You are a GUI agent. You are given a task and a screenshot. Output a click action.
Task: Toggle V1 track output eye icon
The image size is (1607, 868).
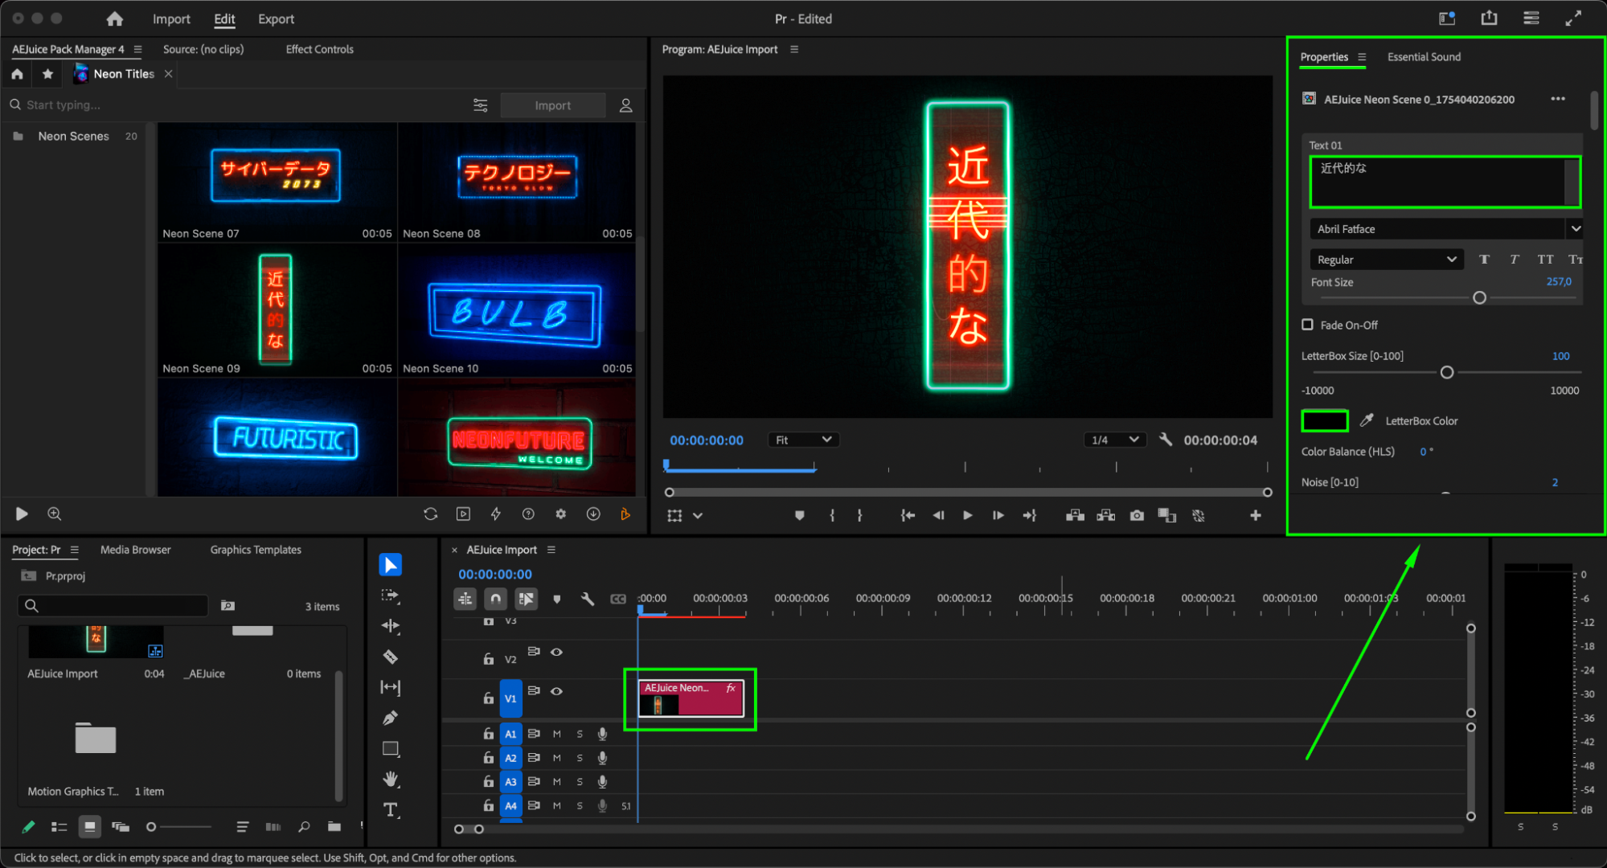pos(556,691)
